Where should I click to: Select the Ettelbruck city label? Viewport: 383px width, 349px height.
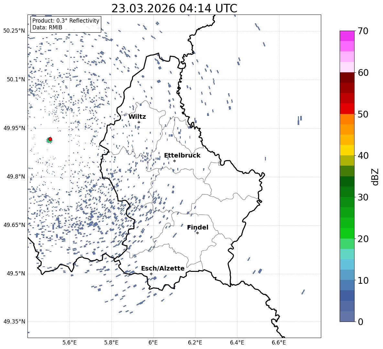click(182, 156)
